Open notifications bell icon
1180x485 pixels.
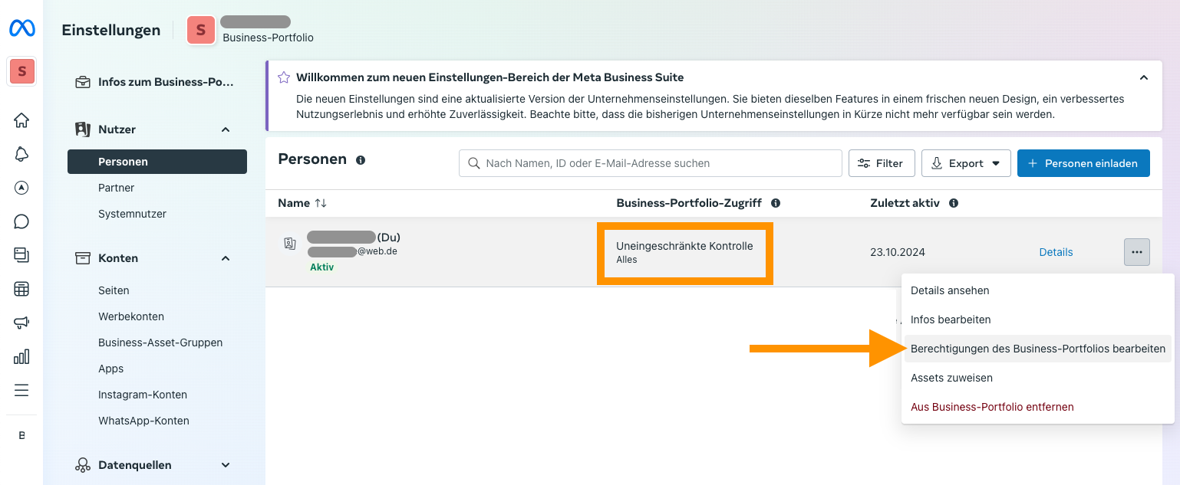[x=21, y=154]
